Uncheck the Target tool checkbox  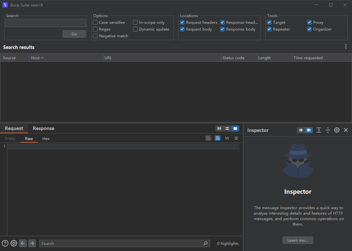[269, 22]
